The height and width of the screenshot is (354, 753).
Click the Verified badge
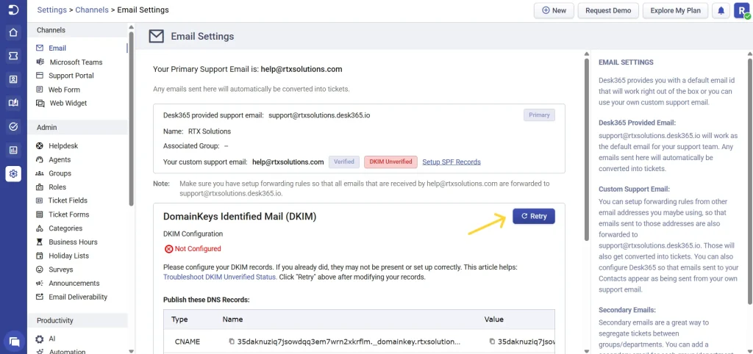(344, 162)
